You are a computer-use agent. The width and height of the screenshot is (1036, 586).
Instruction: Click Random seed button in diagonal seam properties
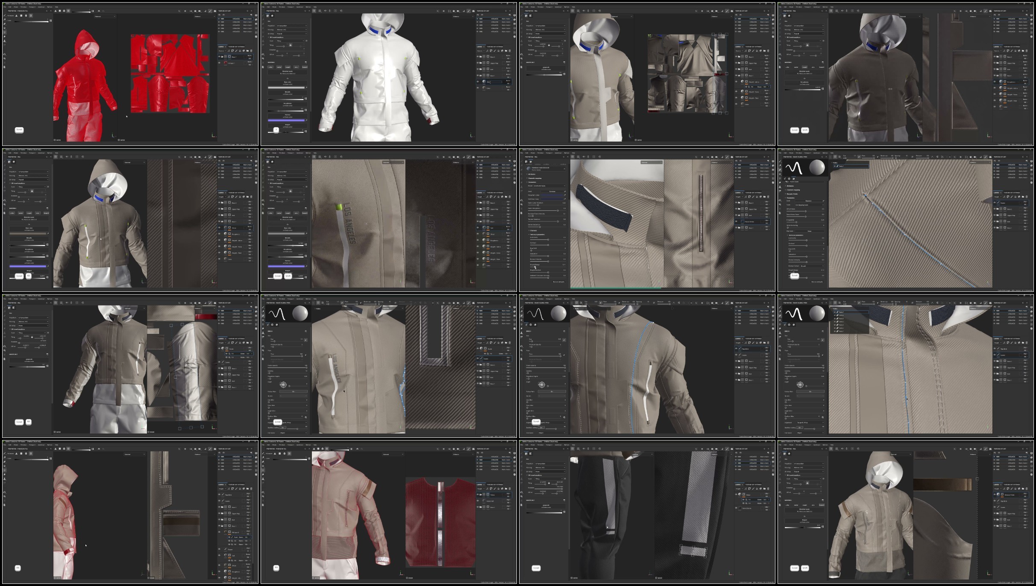coord(808,201)
